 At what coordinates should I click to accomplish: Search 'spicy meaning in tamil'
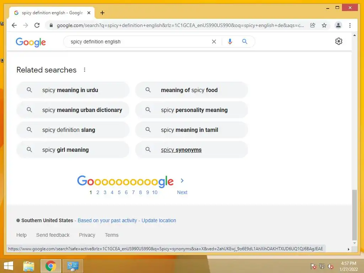[x=192, y=130]
